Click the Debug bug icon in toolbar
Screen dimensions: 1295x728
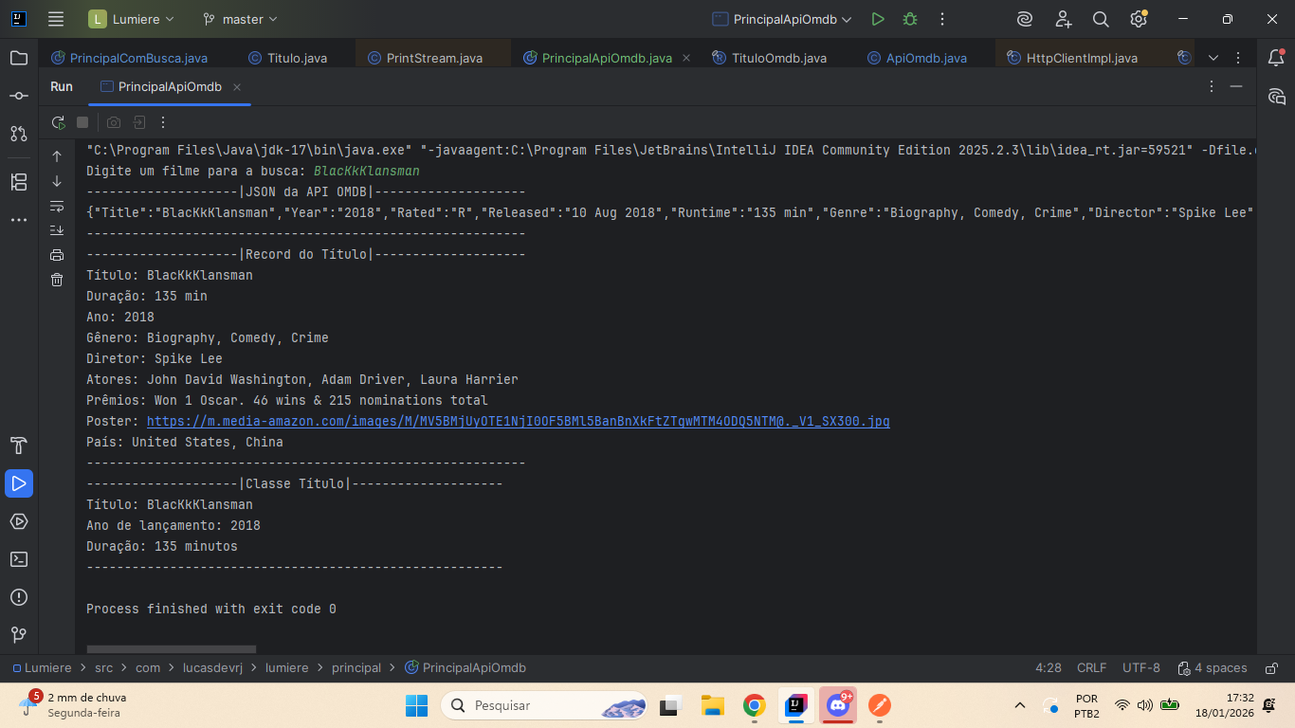click(x=910, y=19)
